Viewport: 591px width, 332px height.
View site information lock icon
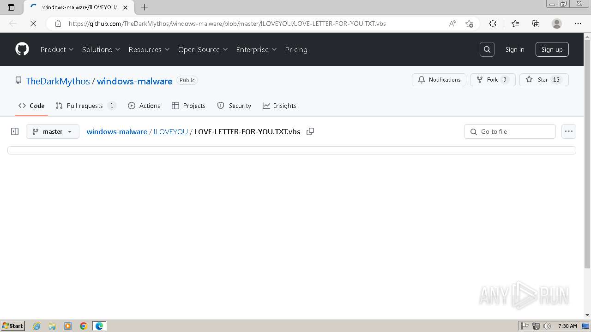58,24
